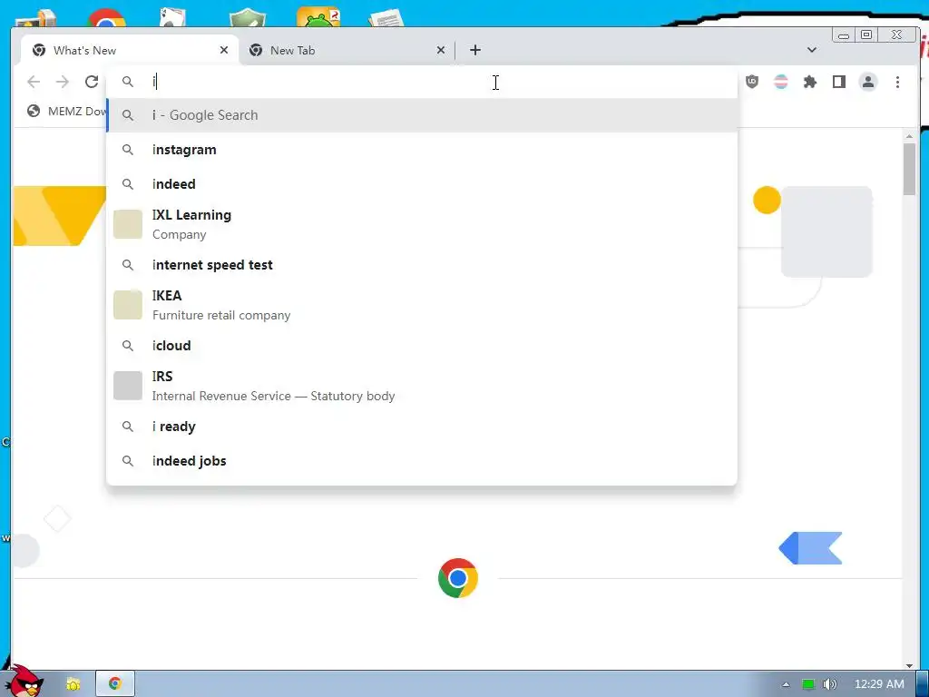Toggle the side panel icon
The image size is (929, 697).
(x=839, y=82)
